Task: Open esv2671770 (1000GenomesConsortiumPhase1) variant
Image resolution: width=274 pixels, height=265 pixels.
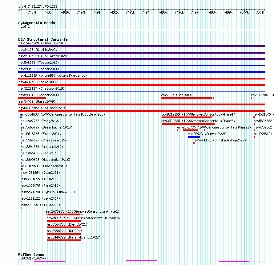Action: 214,127
